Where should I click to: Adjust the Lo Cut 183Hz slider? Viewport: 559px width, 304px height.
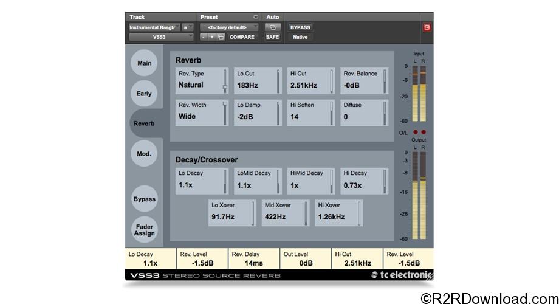click(x=278, y=81)
